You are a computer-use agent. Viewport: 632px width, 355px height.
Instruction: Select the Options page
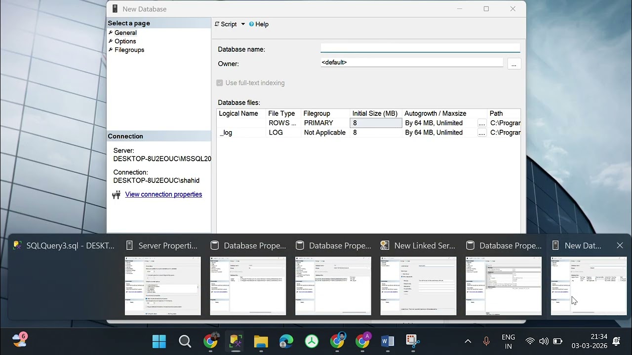click(125, 41)
